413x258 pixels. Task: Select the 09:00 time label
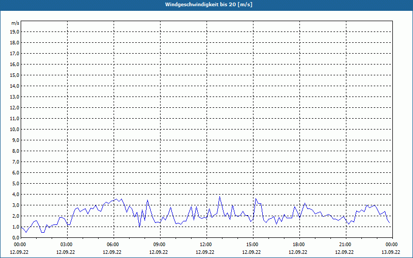click(x=160, y=245)
